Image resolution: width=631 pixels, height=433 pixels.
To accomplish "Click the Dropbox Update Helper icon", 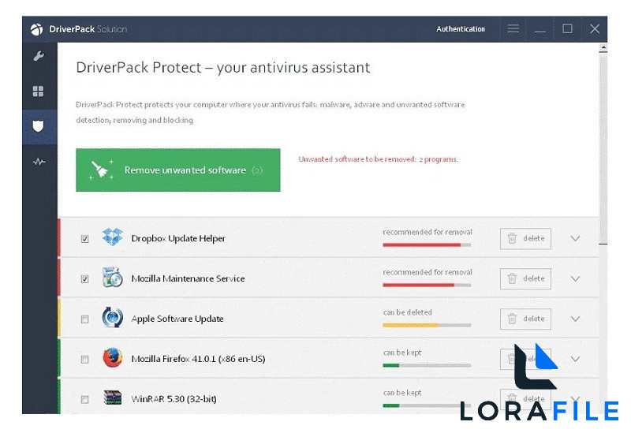I will [x=112, y=237].
